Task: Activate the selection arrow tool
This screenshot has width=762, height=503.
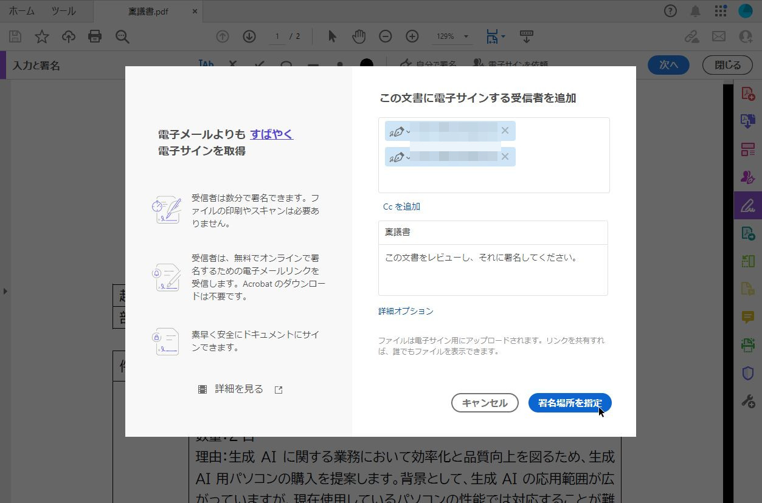Action: pyautogui.click(x=331, y=36)
